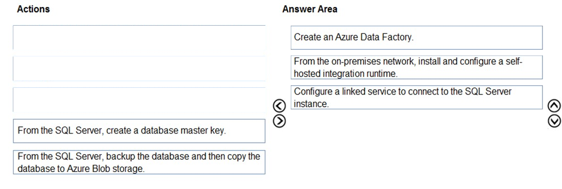
Task: Click the 'Actions' heading
Action: click(33, 9)
